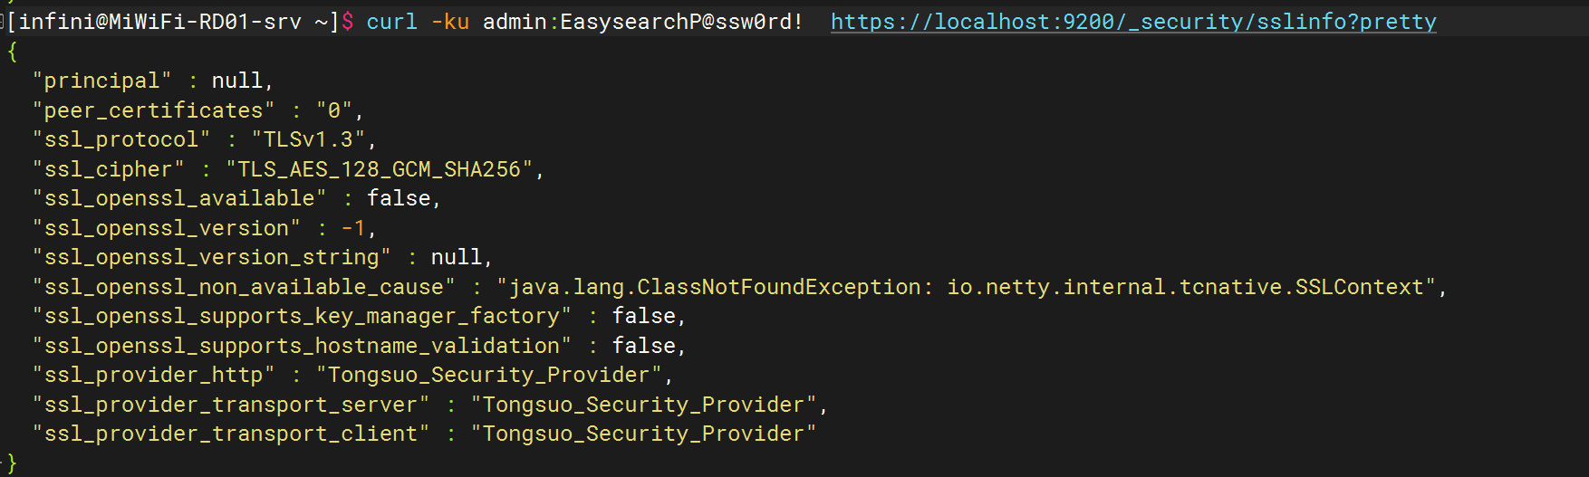Click false value of supports_hostname_validation

click(644, 346)
